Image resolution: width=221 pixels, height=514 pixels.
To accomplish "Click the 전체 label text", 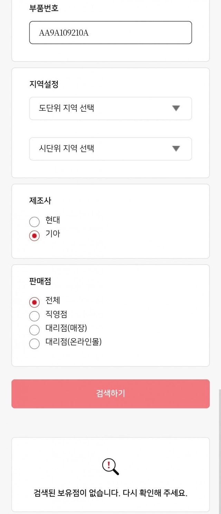I will pos(53,300).
